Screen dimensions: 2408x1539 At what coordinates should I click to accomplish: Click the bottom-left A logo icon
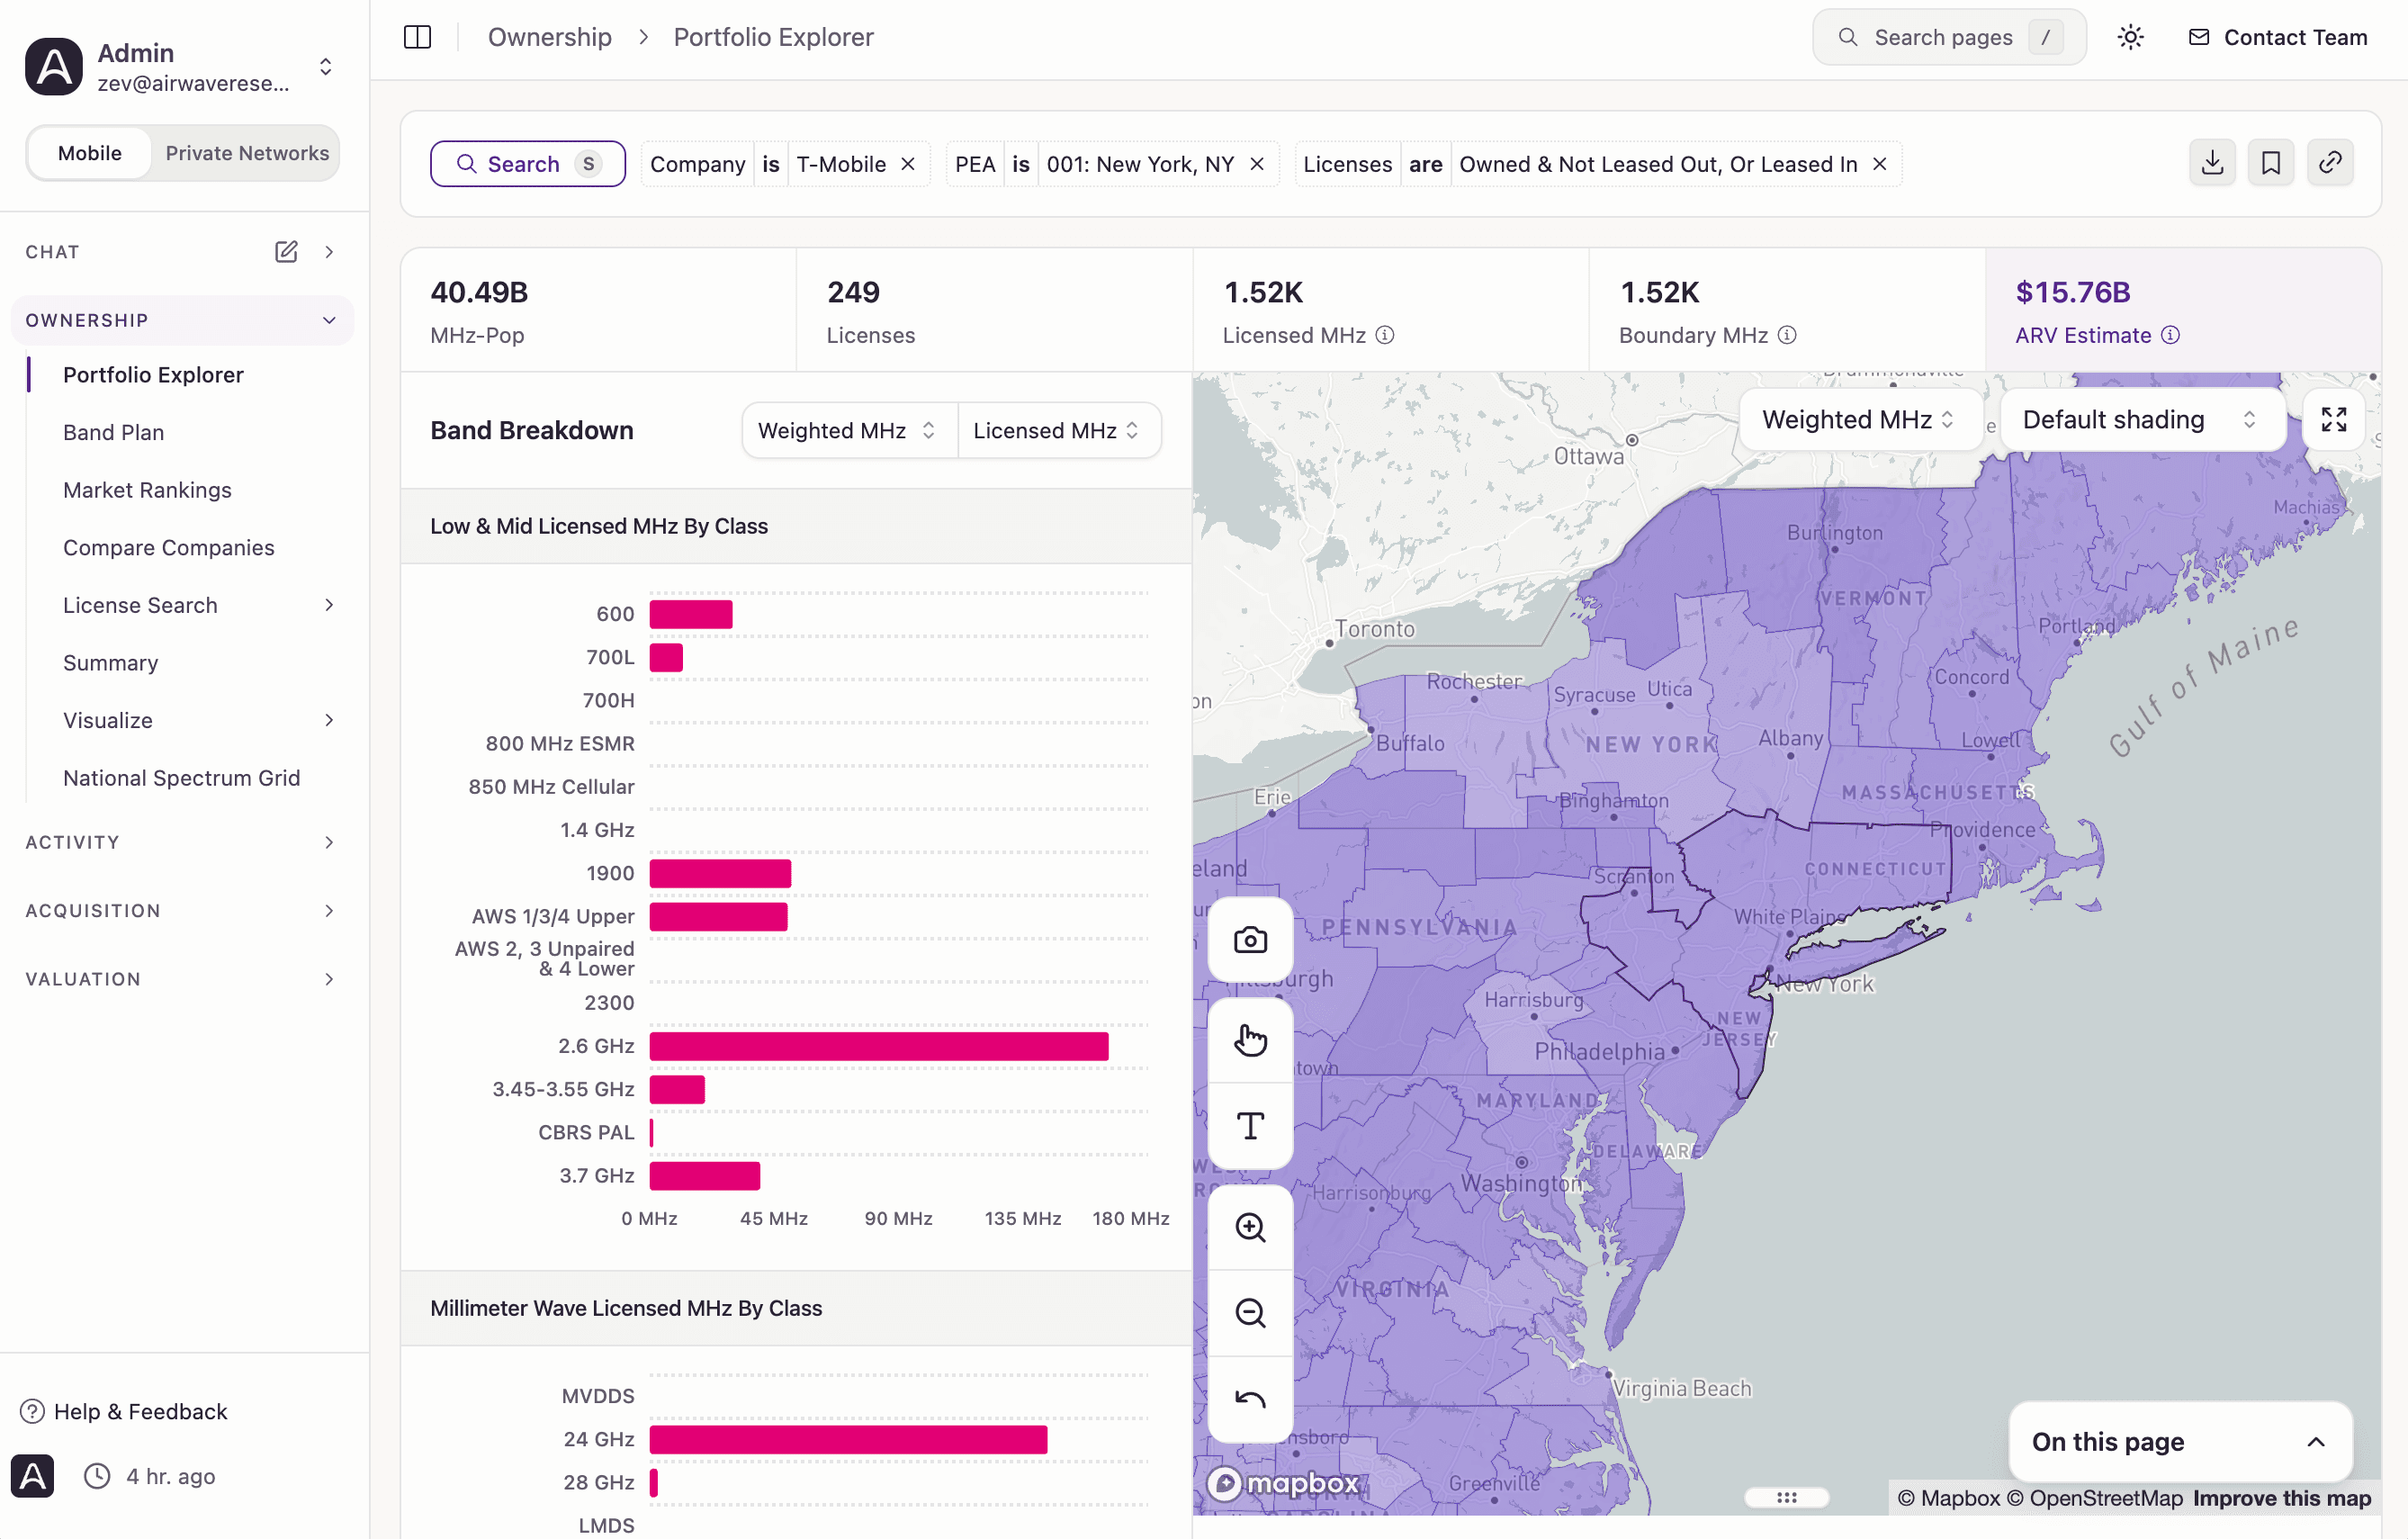pyautogui.click(x=32, y=1476)
